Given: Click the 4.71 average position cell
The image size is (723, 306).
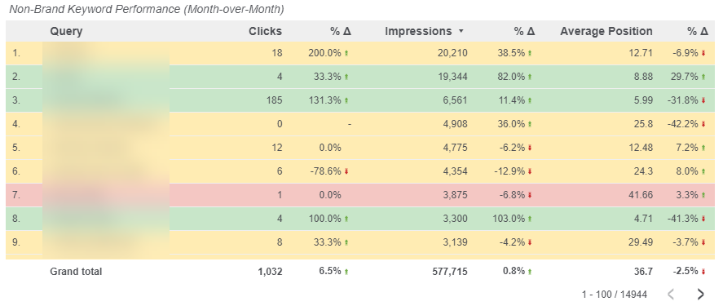Looking at the screenshot, I should coord(643,219).
